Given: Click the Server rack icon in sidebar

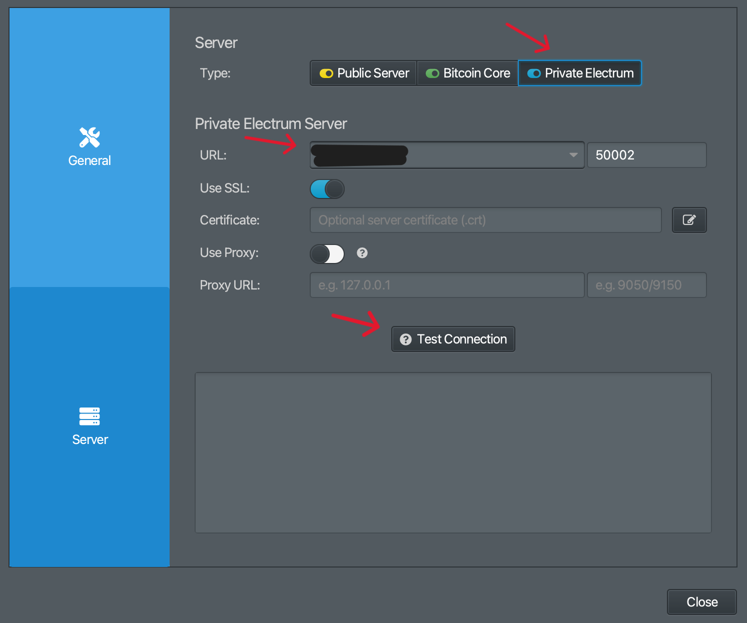Looking at the screenshot, I should (x=89, y=416).
